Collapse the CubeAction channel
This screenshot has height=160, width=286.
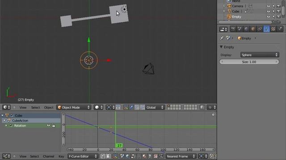4,120
